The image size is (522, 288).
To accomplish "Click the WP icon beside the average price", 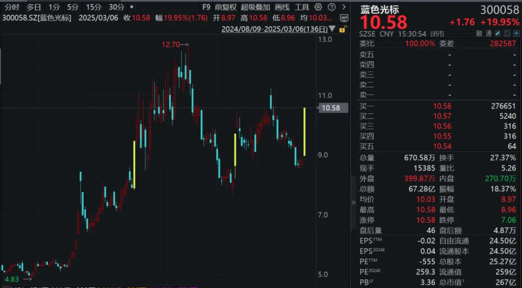I will (343, 18).
